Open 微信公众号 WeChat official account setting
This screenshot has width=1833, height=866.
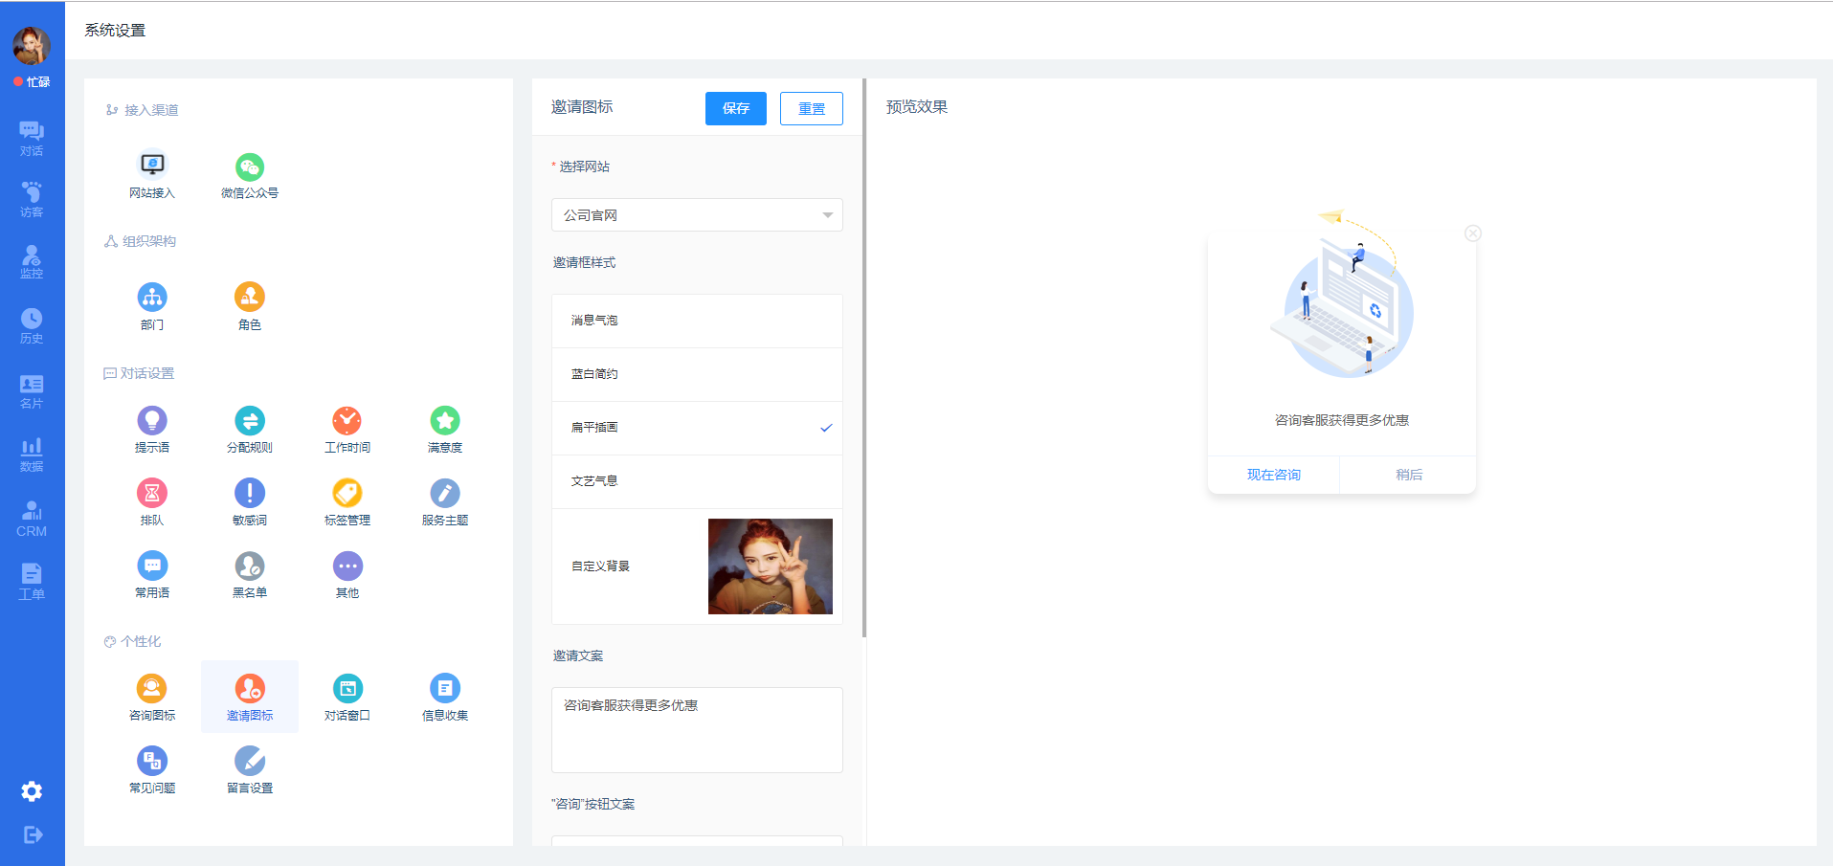click(250, 176)
